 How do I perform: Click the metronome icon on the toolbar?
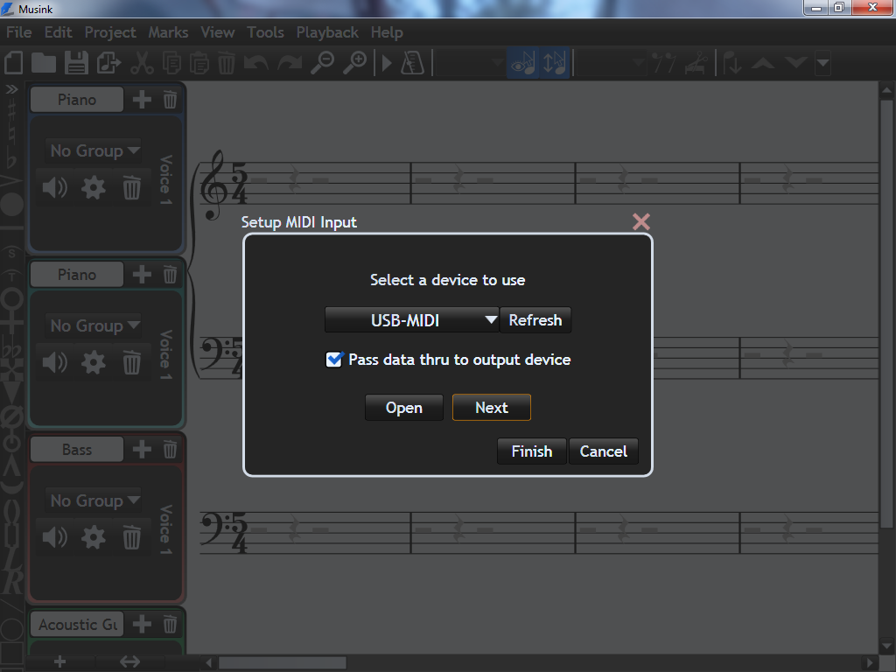(x=413, y=63)
